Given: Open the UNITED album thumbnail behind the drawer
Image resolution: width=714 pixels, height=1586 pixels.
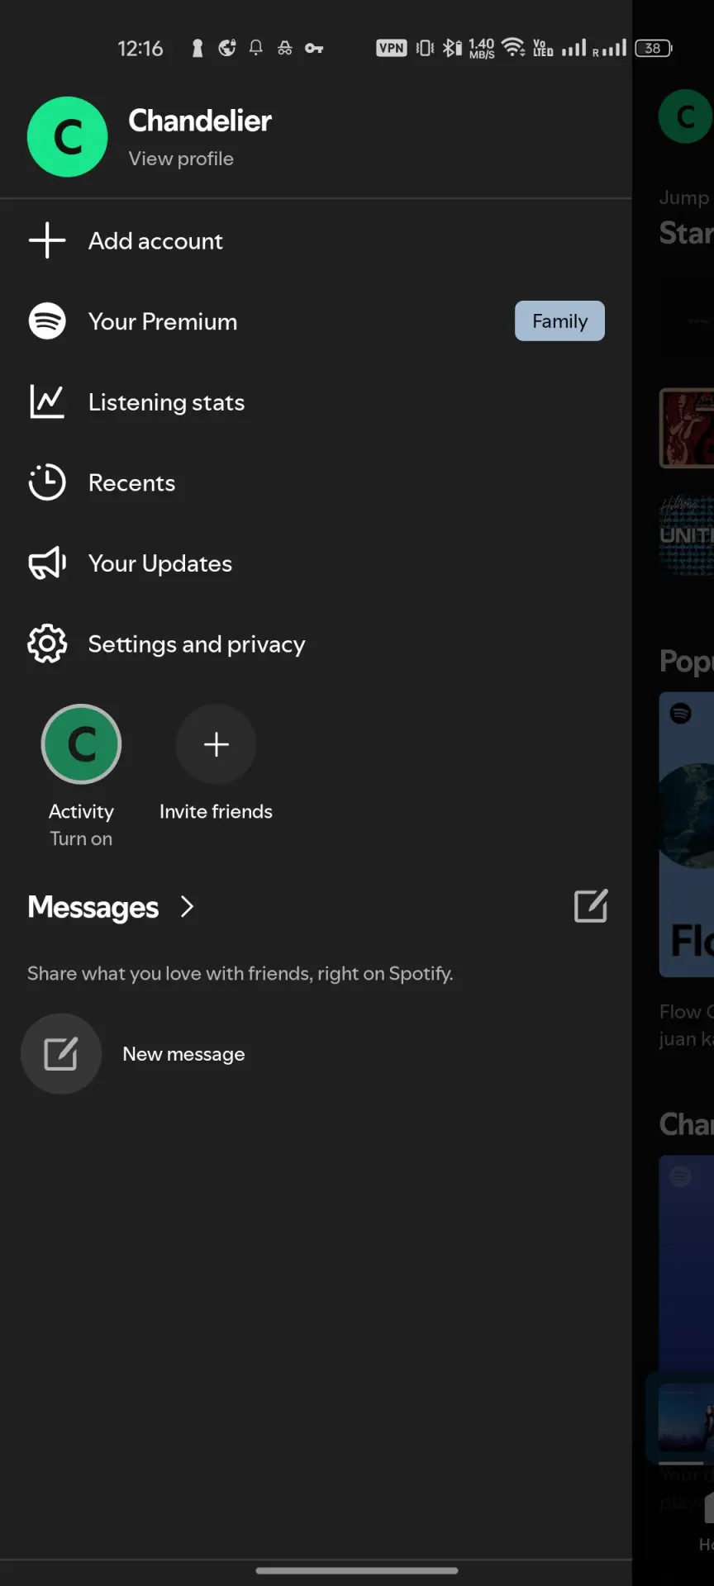Looking at the screenshot, I should tap(687, 534).
